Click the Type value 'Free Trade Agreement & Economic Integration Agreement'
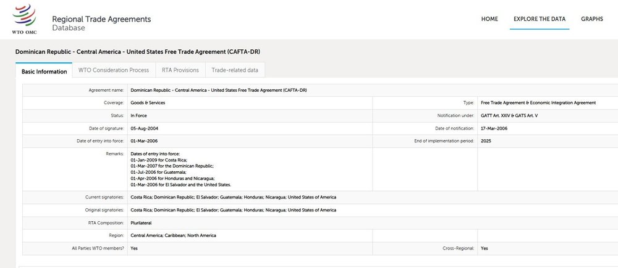The height and width of the screenshot is (268, 618). click(538, 103)
